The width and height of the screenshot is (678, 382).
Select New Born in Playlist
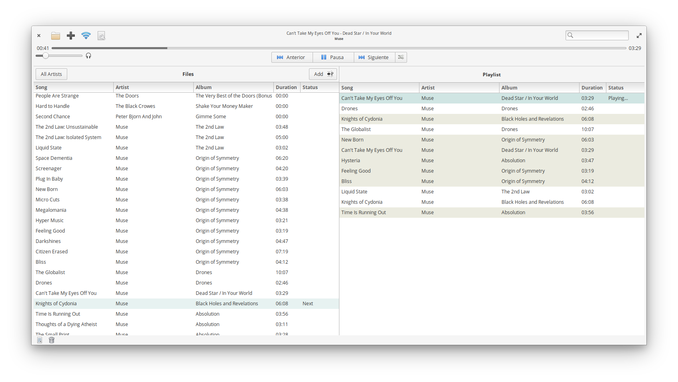(492, 139)
